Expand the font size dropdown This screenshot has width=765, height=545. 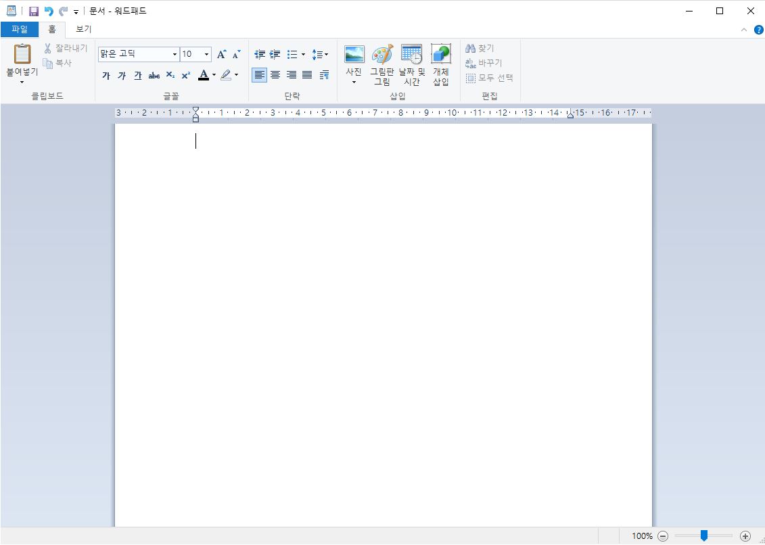click(206, 54)
